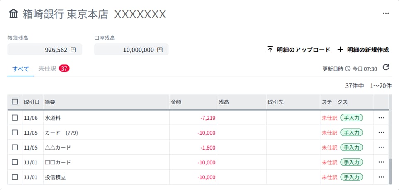Select the checkbox for △△カード row
The image size is (399, 190).
click(15, 147)
